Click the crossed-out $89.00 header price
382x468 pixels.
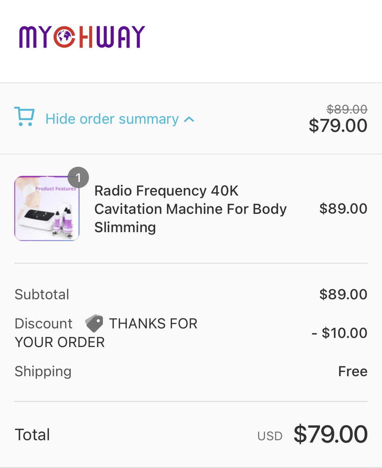click(x=346, y=109)
